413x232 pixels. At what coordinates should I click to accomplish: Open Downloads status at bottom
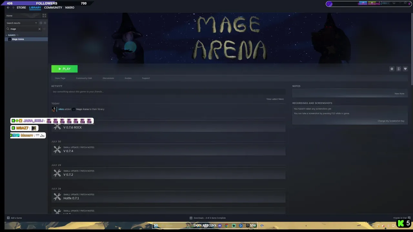point(207,218)
